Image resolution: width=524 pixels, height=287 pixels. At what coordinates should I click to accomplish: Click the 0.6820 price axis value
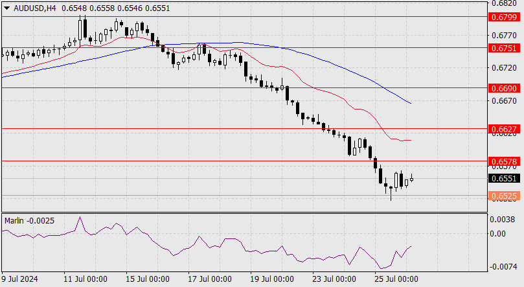tap(504, 3)
